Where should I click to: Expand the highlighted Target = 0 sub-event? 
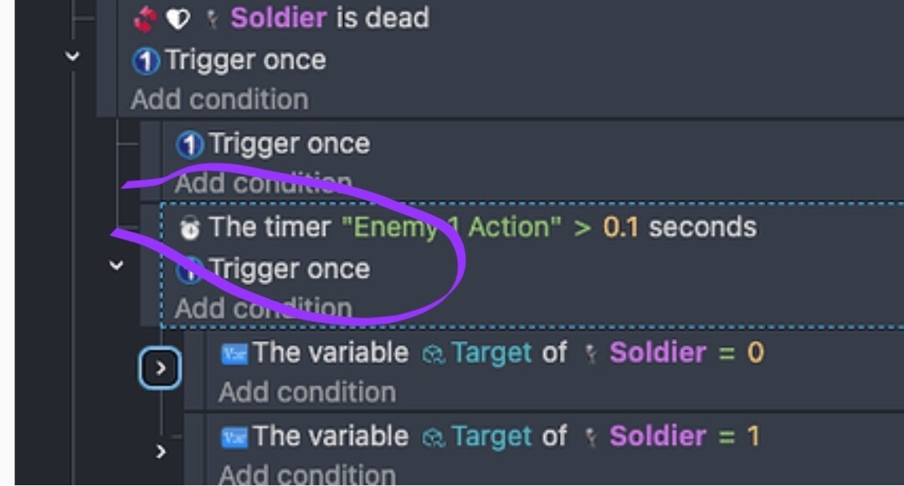160,368
